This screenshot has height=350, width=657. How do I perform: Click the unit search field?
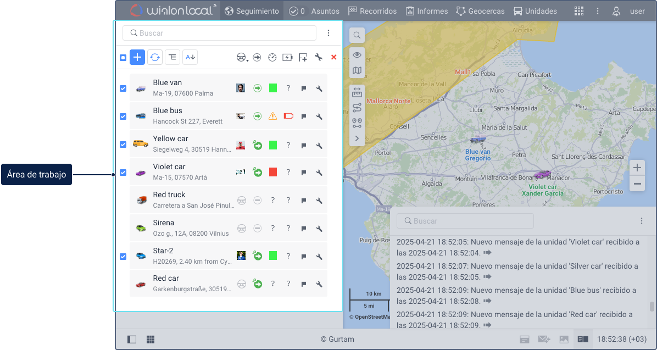220,33
